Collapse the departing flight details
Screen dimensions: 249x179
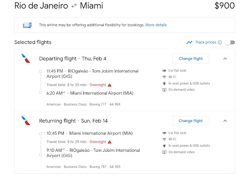[x=225, y=59]
